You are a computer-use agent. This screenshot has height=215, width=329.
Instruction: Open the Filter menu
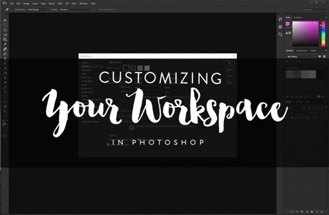pos(60,3)
